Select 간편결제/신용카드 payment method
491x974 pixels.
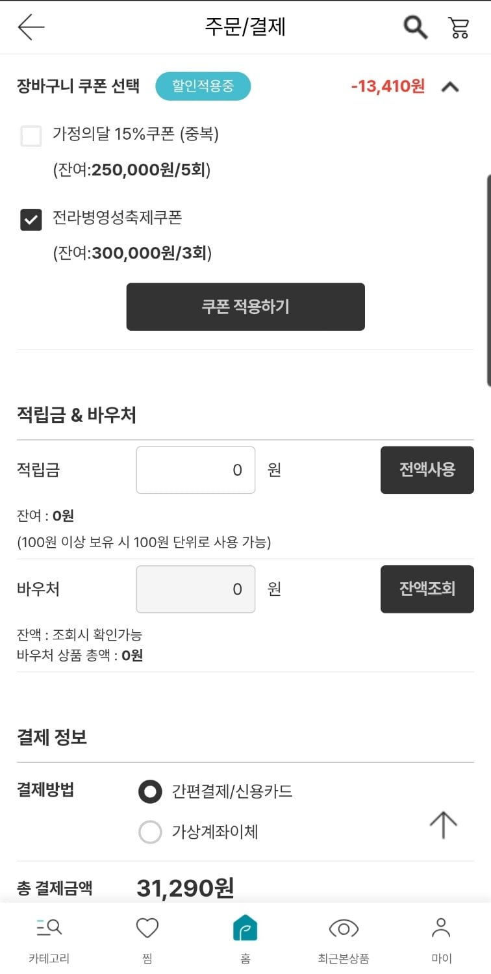pyautogui.click(x=150, y=791)
